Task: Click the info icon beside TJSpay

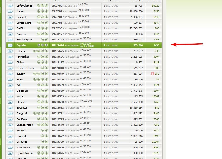Action: [10, 74]
